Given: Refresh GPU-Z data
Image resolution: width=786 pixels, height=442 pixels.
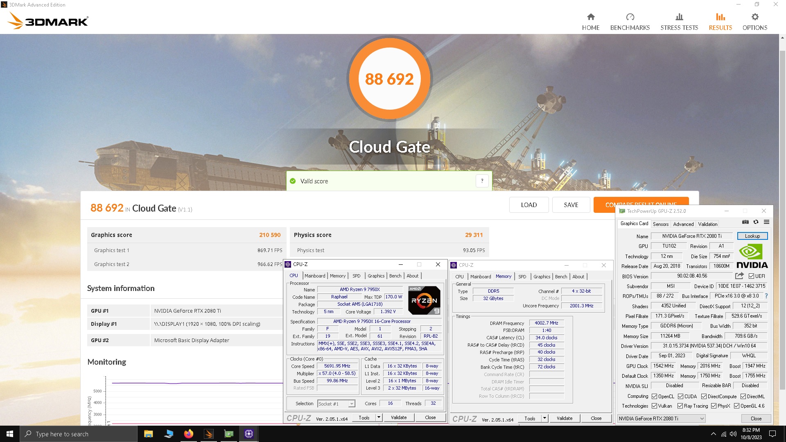Looking at the screenshot, I should pyautogui.click(x=756, y=222).
